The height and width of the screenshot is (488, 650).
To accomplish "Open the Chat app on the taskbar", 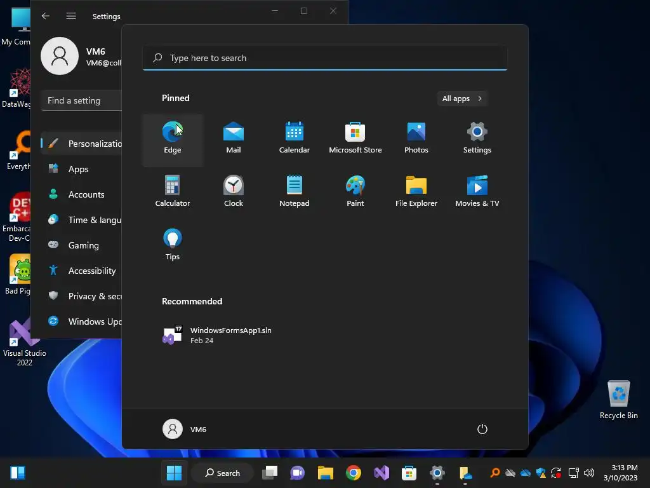I will (297, 473).
